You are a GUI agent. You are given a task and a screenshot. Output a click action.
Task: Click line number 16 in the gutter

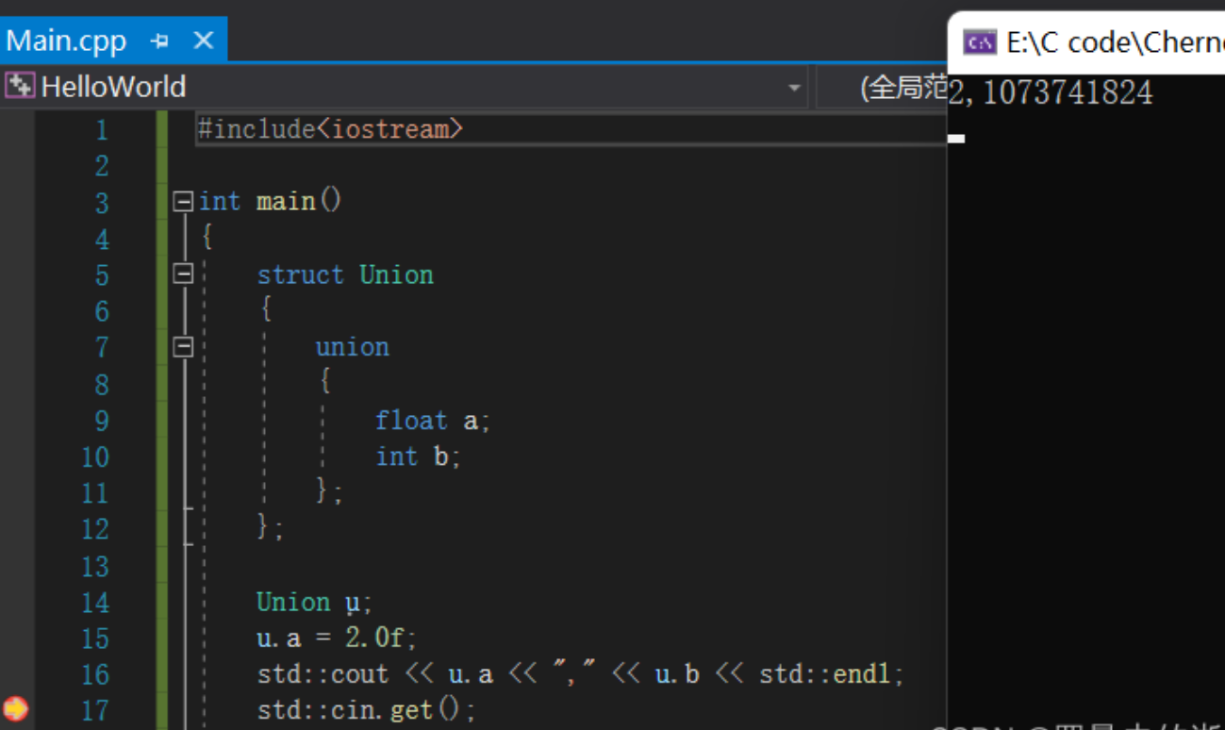95,675
